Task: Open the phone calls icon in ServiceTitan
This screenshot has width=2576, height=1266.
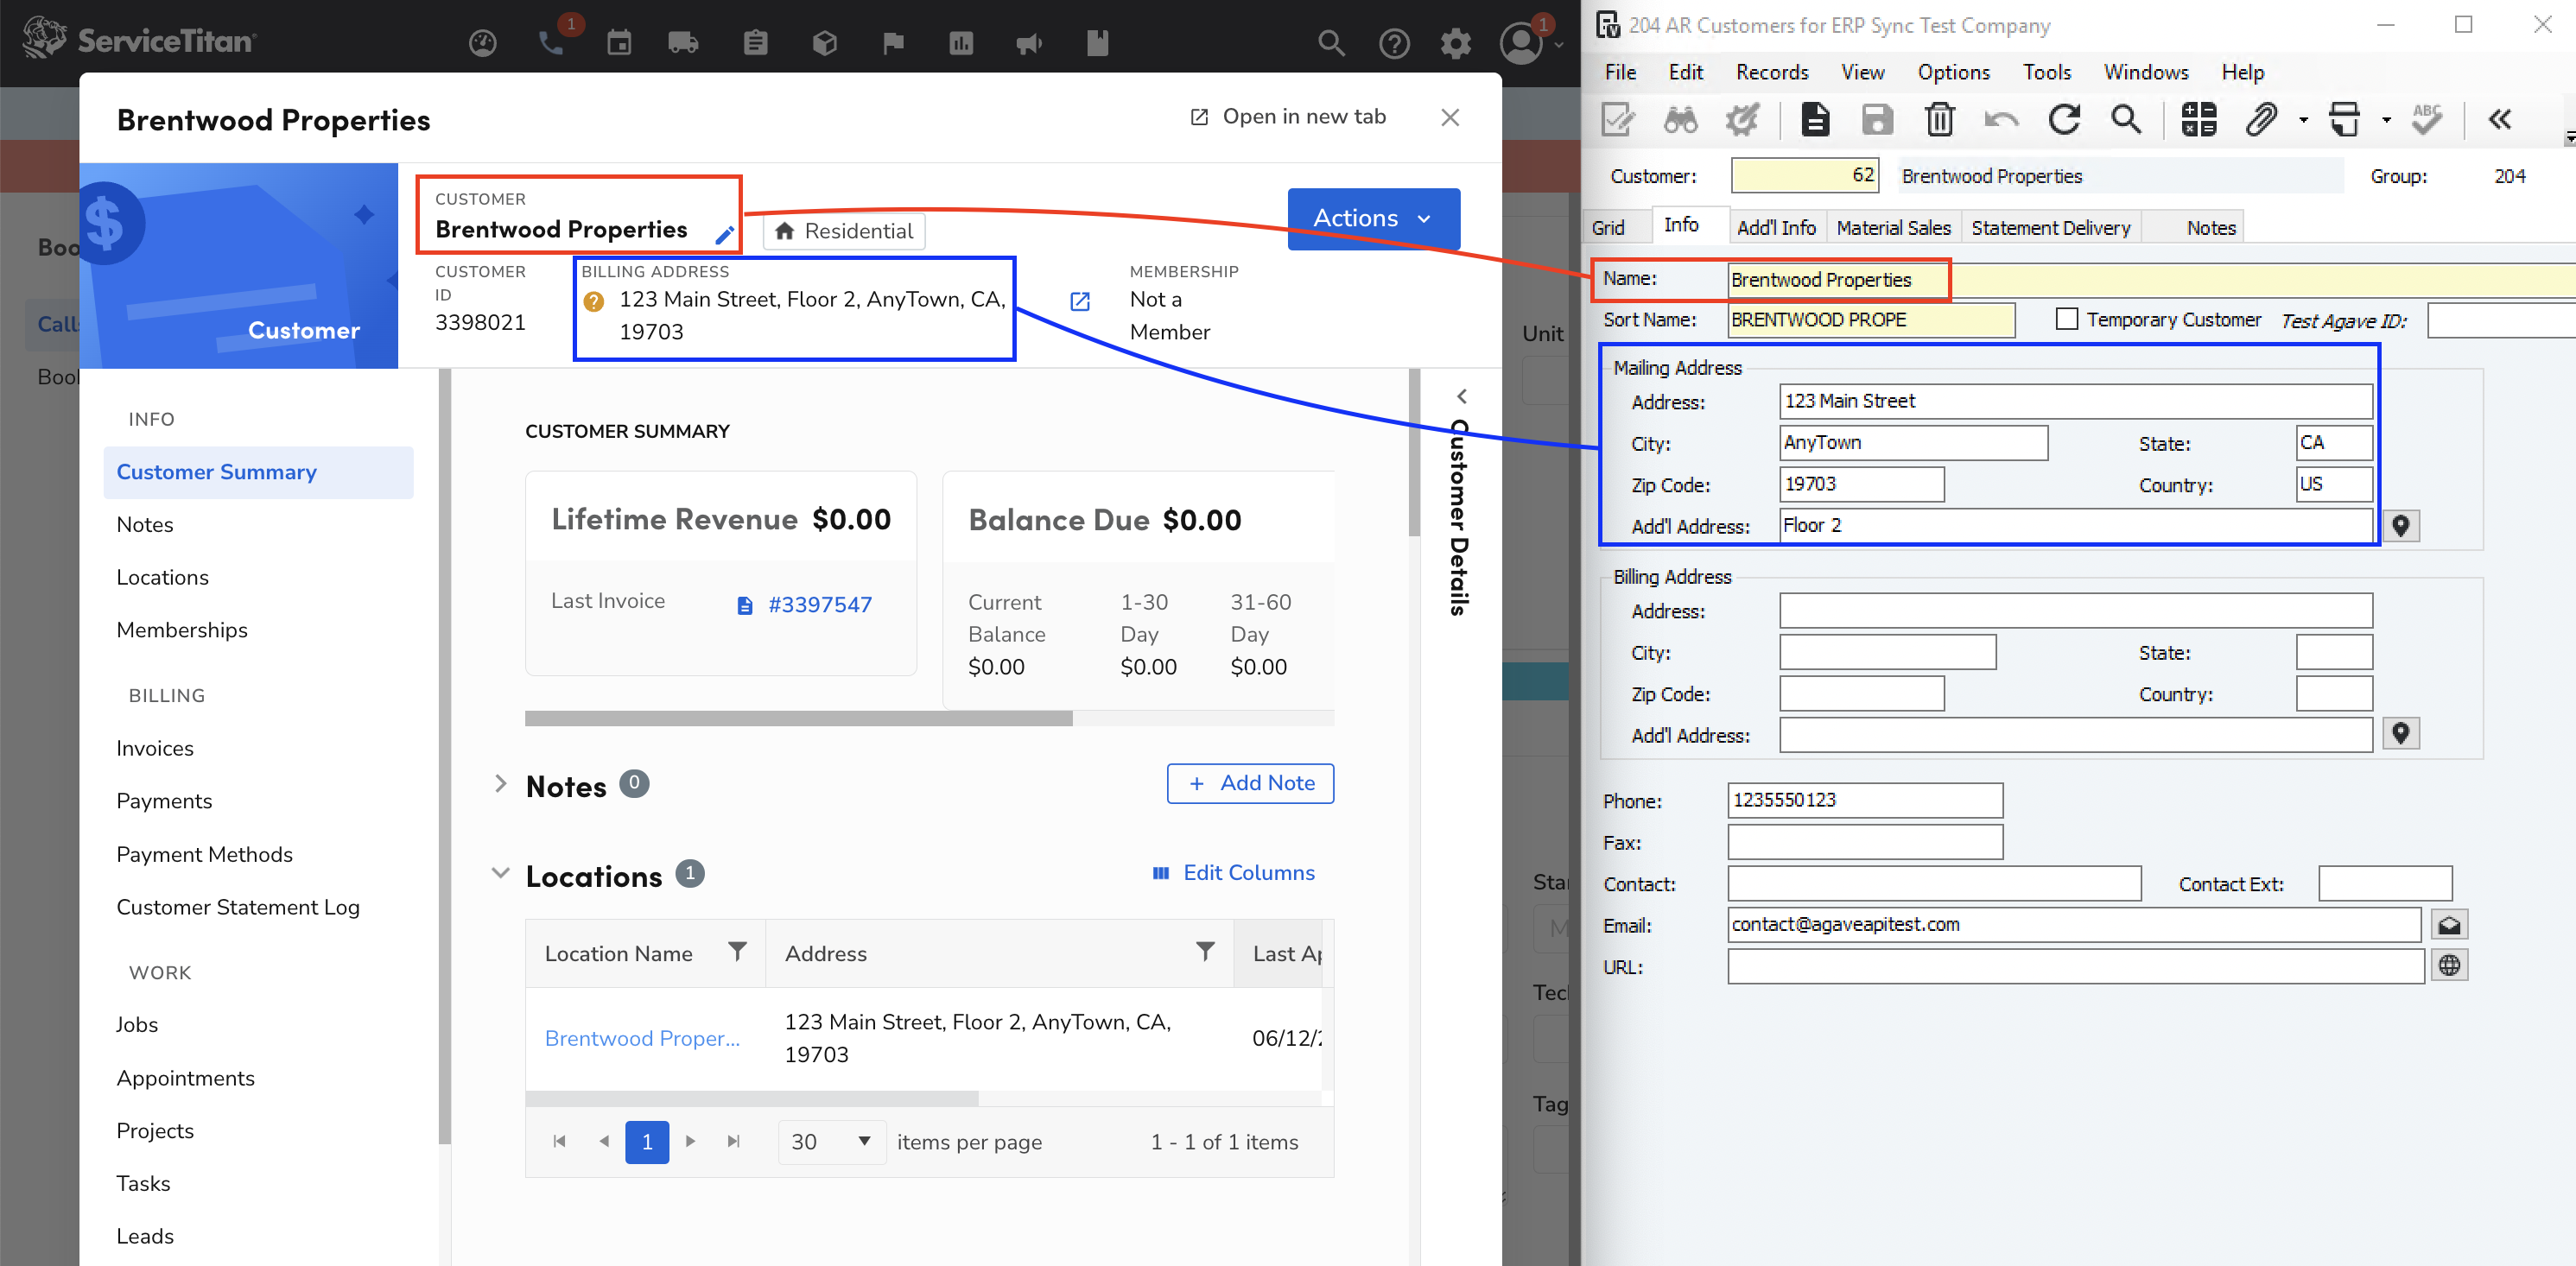Action: tap(551, 43)
